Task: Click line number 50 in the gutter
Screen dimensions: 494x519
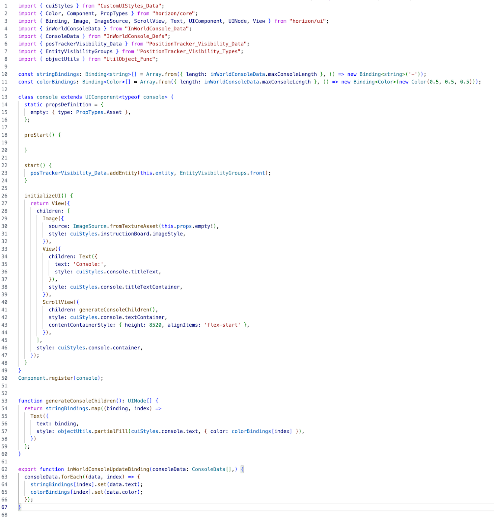Action: [x=4, y=378]
